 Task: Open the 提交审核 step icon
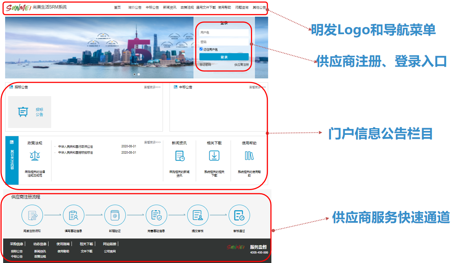coord(198,215)
